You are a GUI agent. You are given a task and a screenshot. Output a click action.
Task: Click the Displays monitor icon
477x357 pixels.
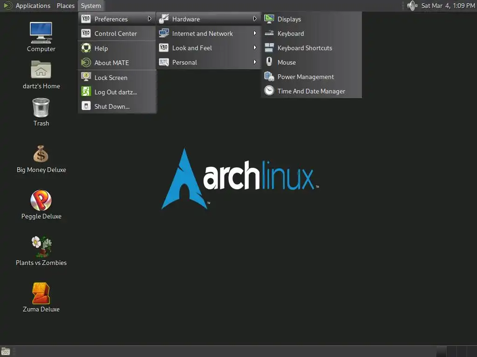tap(269, 19)
